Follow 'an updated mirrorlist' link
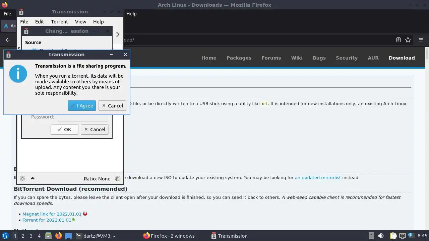Image resolution: width=429 pixels, height=241 pixels. pos(318,178)
